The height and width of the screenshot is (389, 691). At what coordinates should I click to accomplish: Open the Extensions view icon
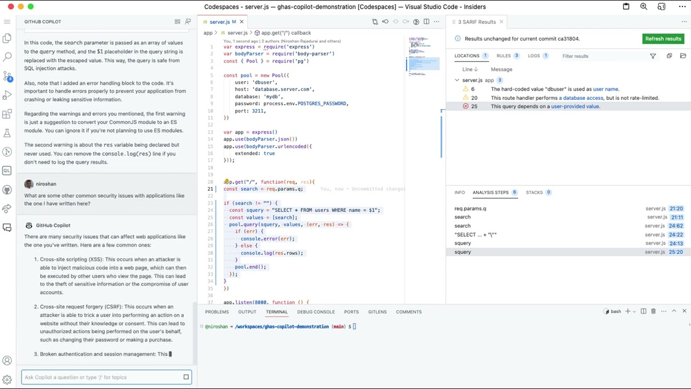pos(7,114)
